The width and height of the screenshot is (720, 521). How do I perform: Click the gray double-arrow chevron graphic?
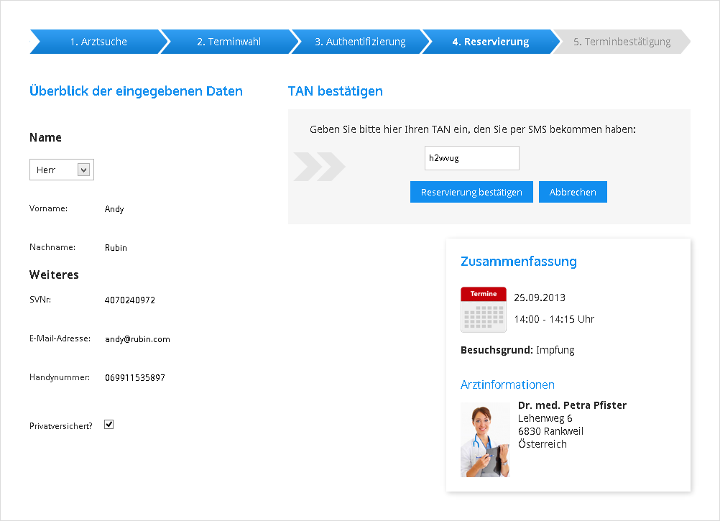click(x=318, y=167)
